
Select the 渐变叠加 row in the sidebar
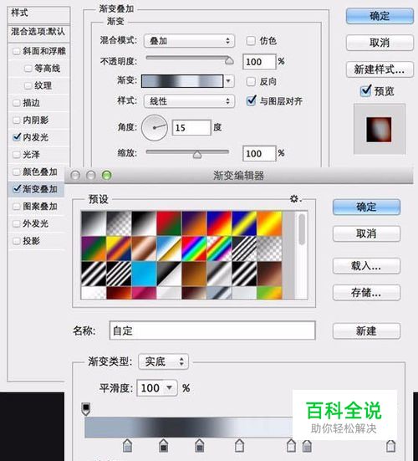click(37, 189)
